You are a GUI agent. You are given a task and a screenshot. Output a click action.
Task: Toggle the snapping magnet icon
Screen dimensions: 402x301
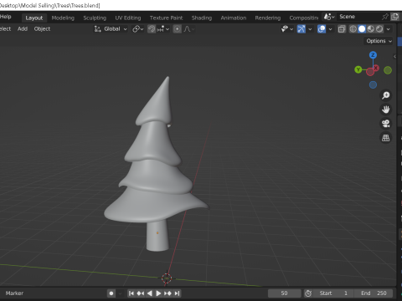click(152, 29)
